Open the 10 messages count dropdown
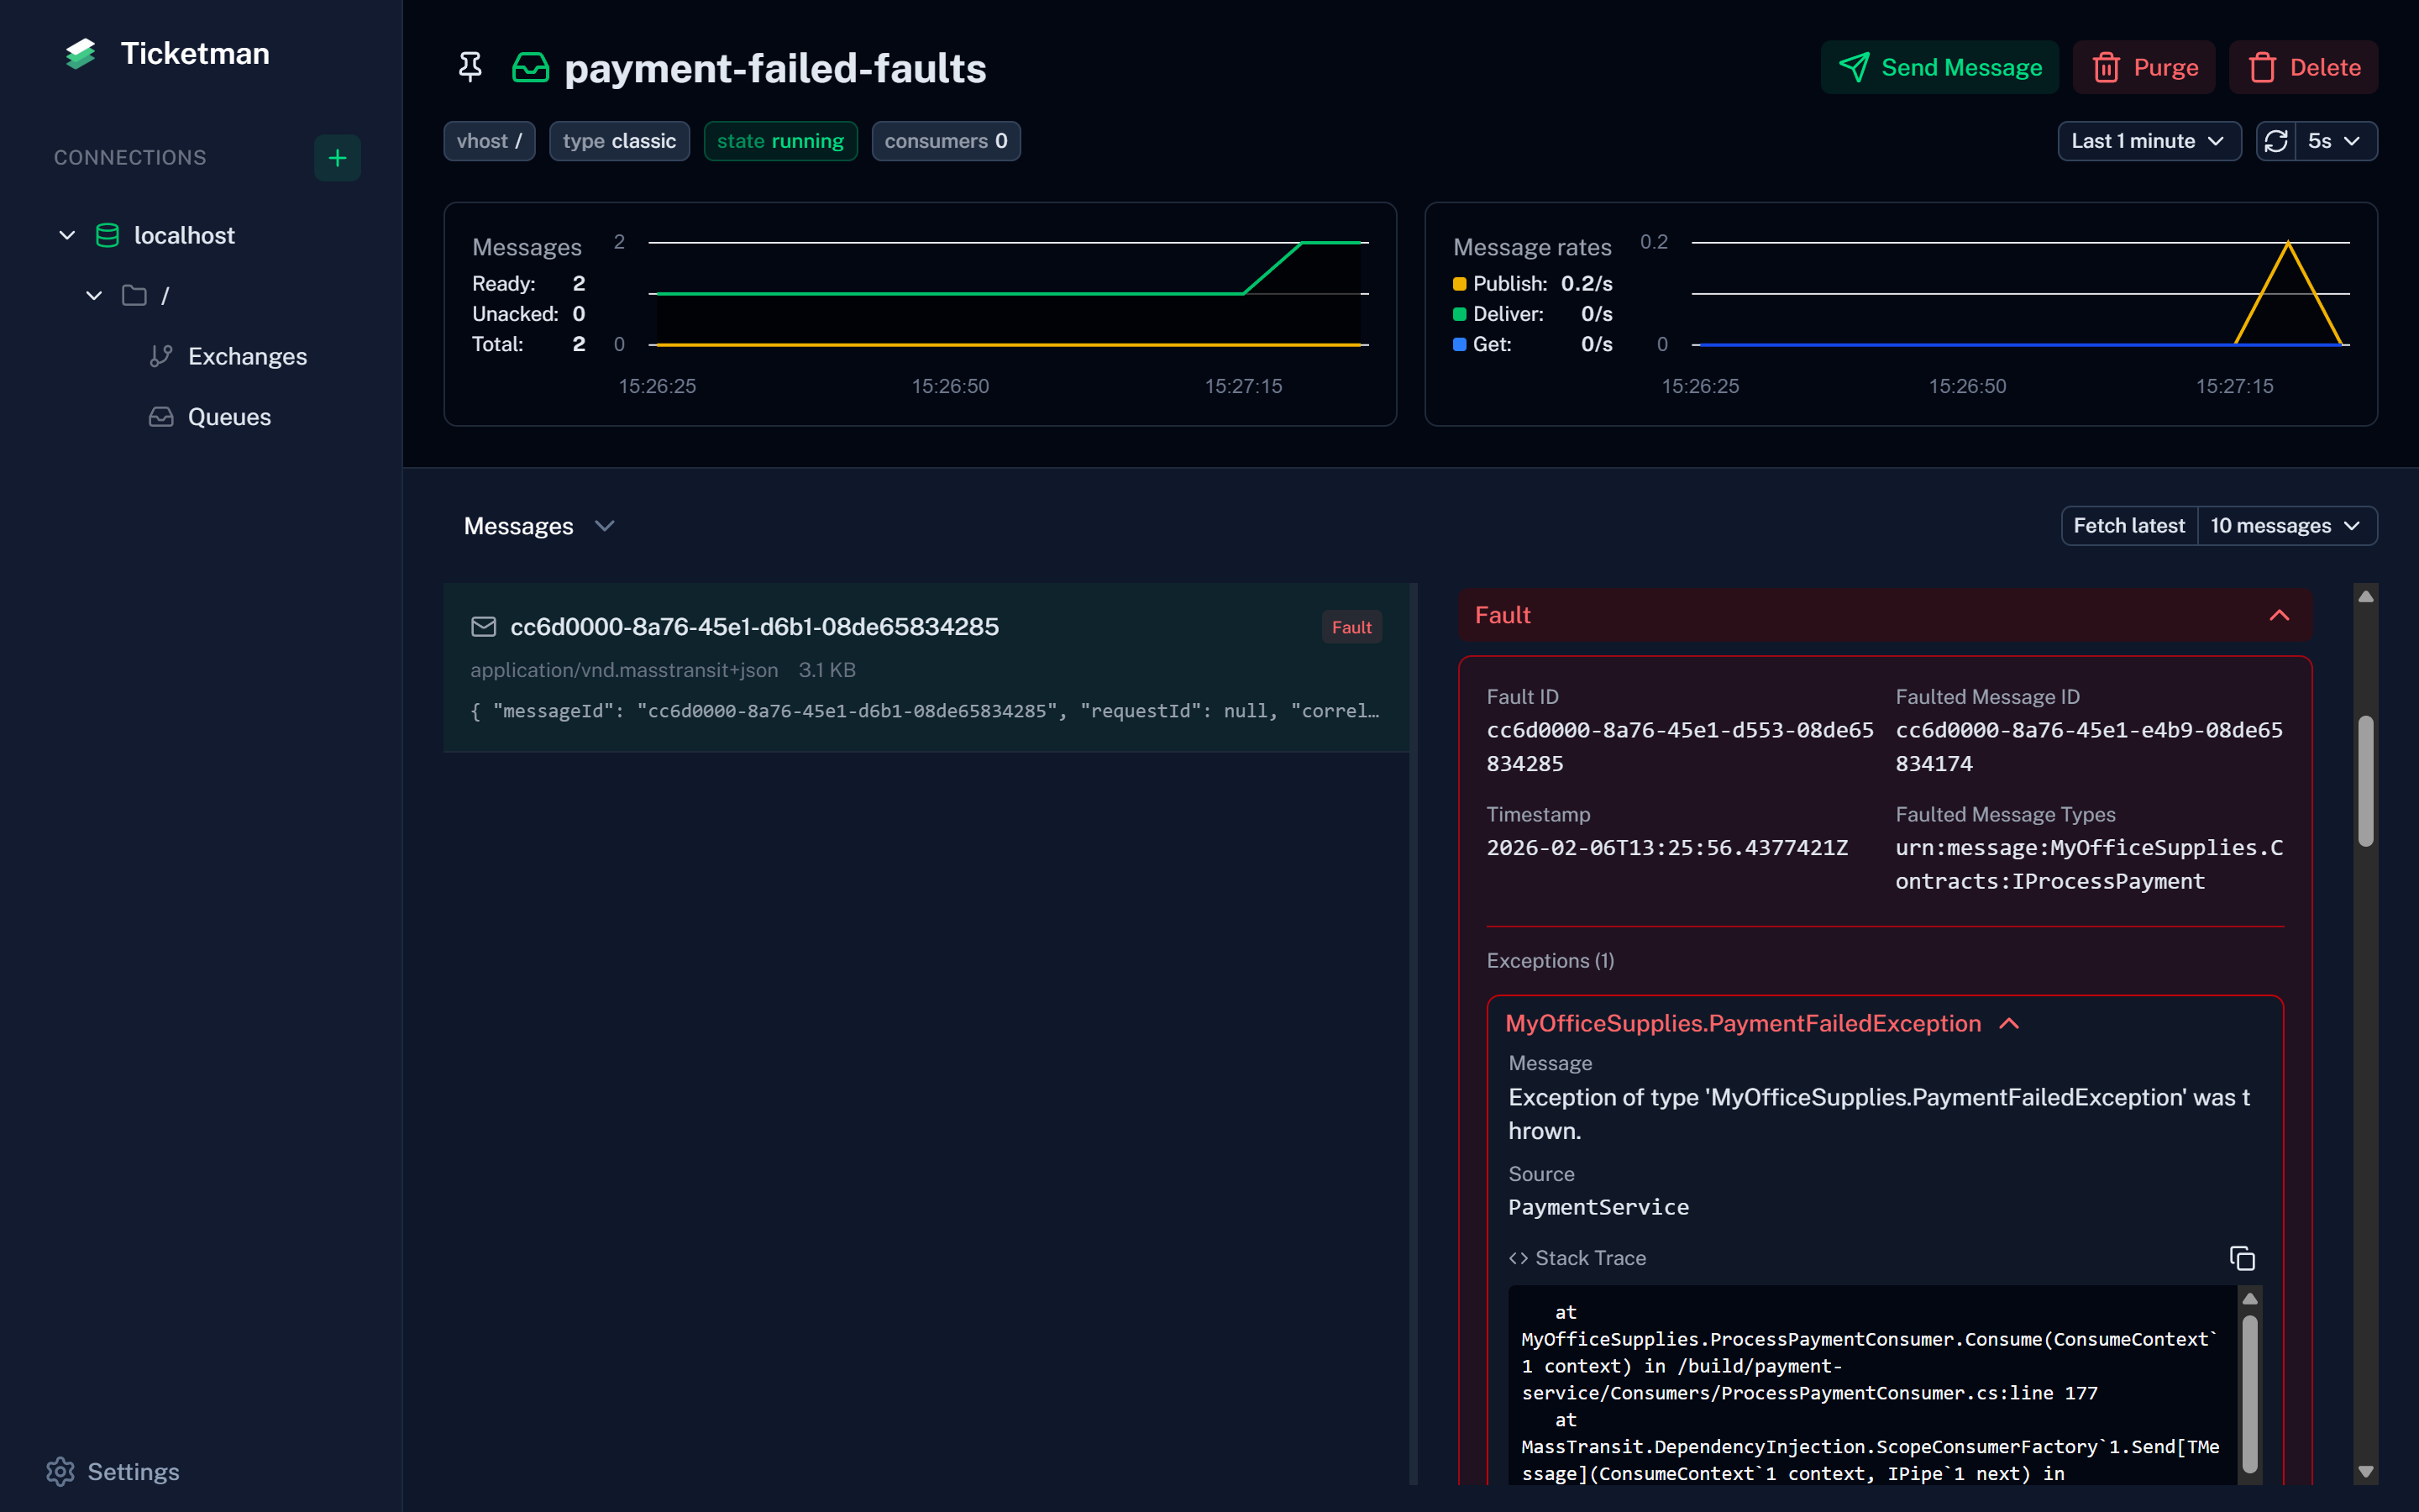This screenshot has height=1512, width=2419. point(2286,526)
